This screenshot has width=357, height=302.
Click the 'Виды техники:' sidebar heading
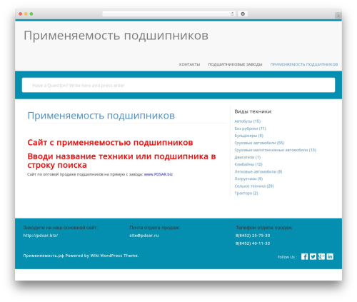pos(253,111)
